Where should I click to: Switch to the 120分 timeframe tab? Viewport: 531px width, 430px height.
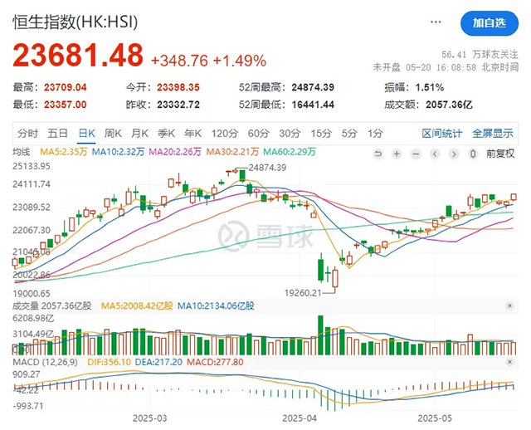click(225, 133)
